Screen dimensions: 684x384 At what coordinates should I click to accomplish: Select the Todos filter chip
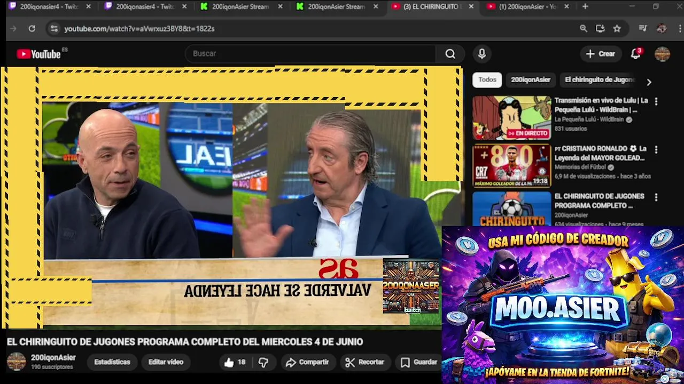tap(487, 80)
